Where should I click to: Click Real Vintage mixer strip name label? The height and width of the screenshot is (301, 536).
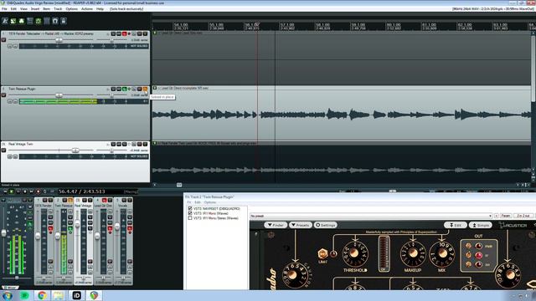[x=83, y=206]
